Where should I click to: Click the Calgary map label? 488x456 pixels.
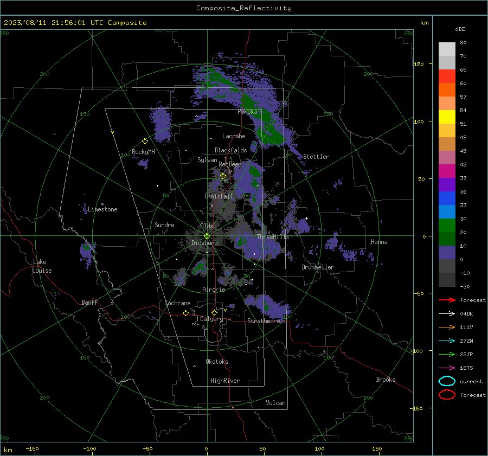211,319
